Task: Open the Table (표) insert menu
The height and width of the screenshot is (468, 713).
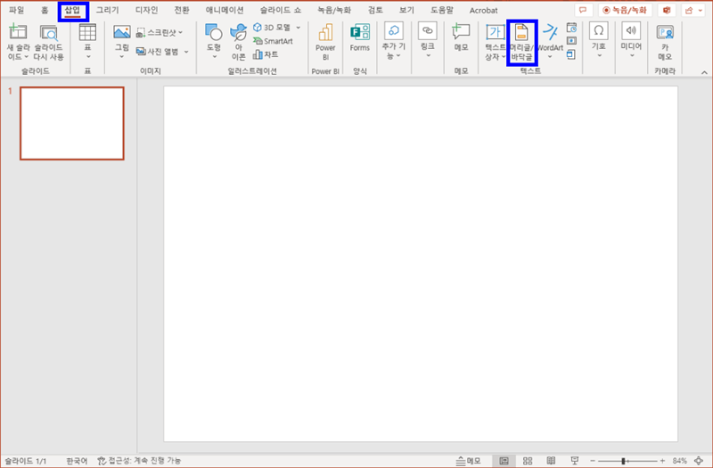Action: coord(87,42)
